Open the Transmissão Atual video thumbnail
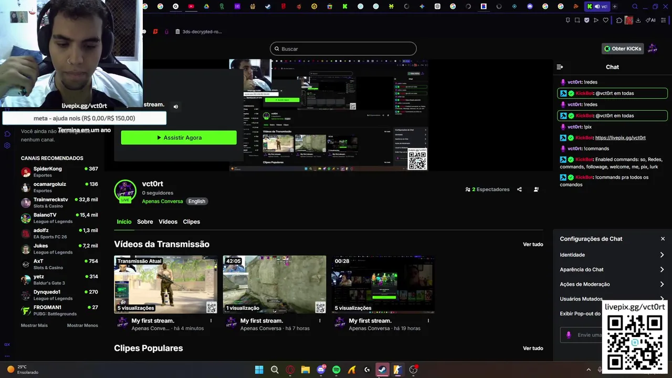 tap(165, 285)
